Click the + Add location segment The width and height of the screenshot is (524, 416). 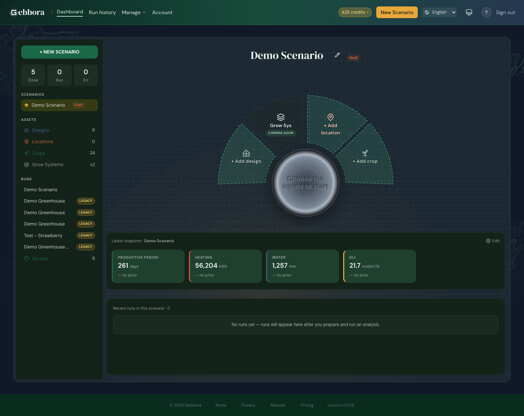tap(331, 125)
